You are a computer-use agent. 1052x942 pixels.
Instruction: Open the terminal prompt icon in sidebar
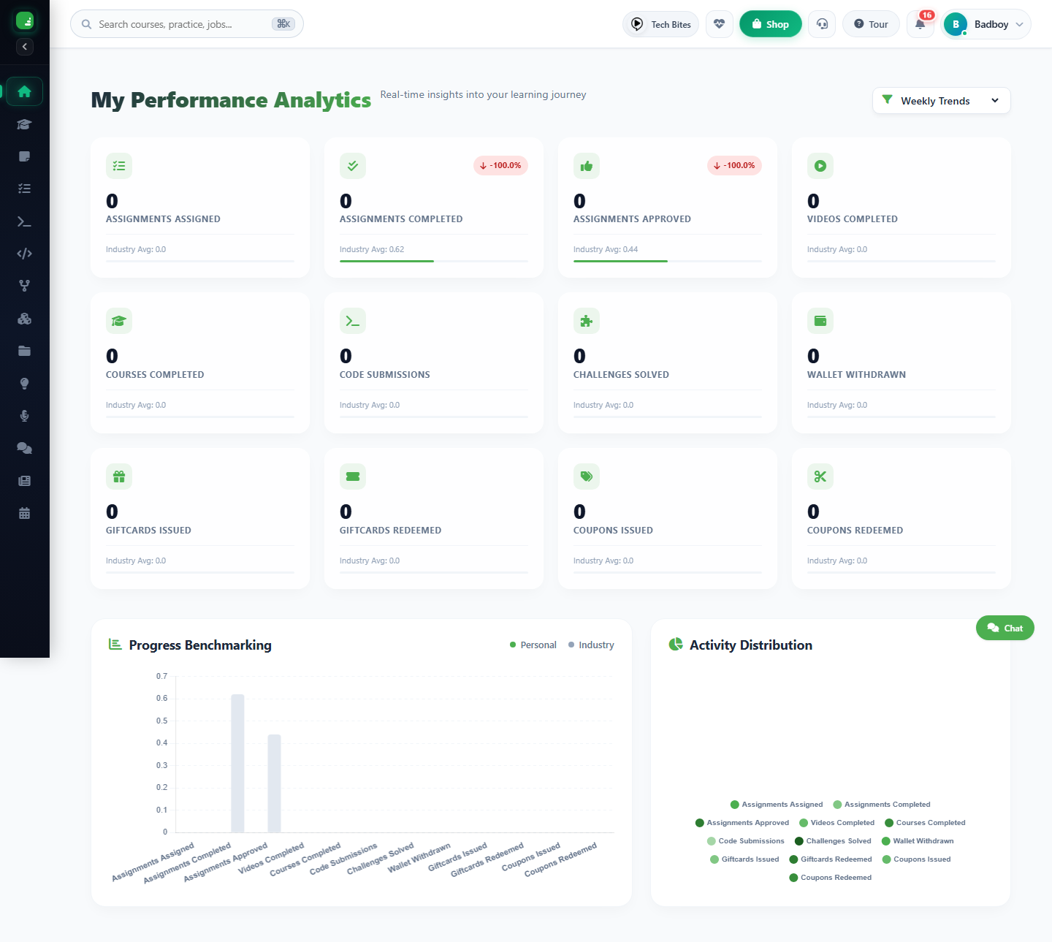coord(24,221)
